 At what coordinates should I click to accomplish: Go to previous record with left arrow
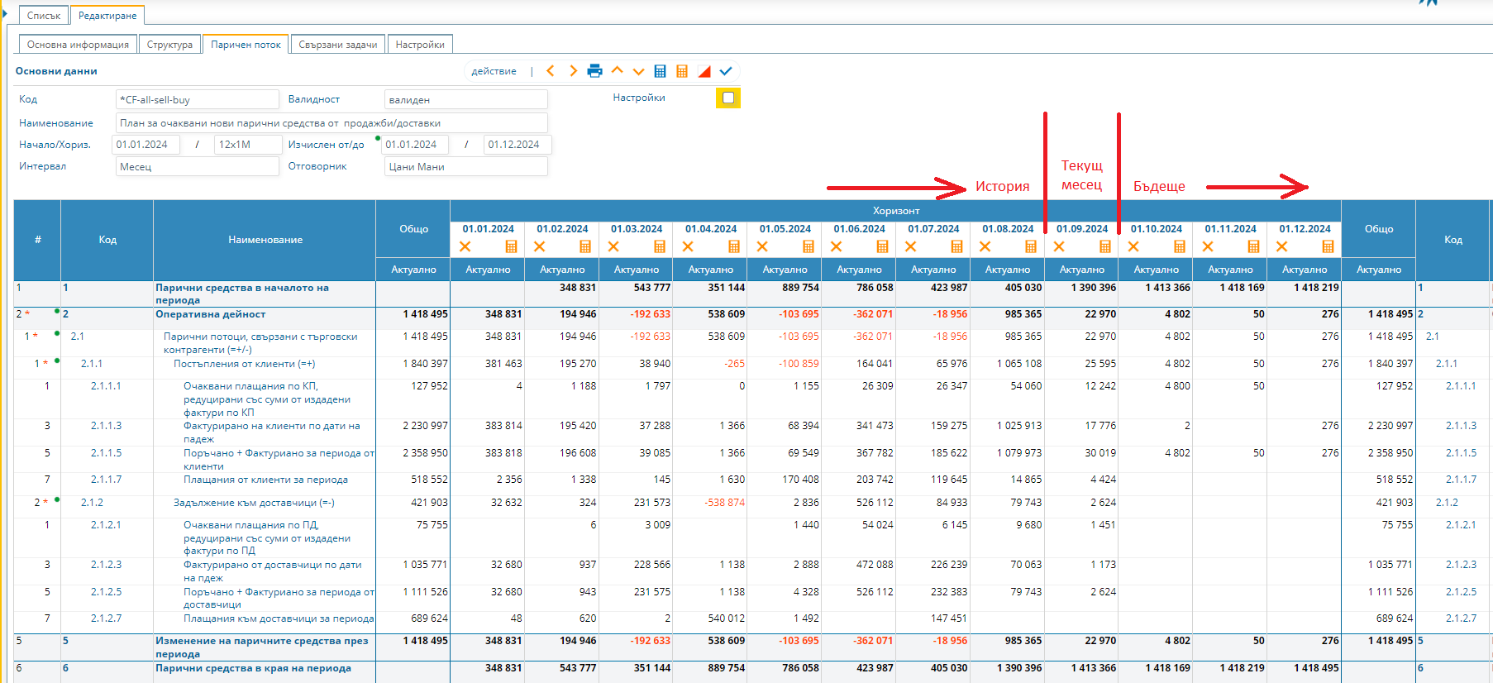tap(551, 71)
